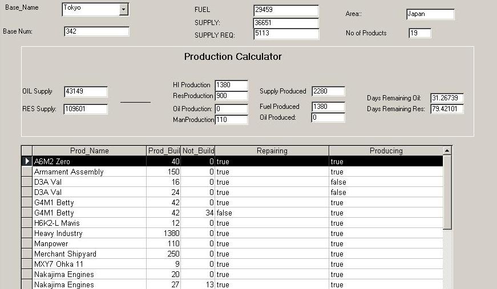Select the SUPPLY value field
The image size is (497, 289).
pyautogui.click(x=285, y=23)
